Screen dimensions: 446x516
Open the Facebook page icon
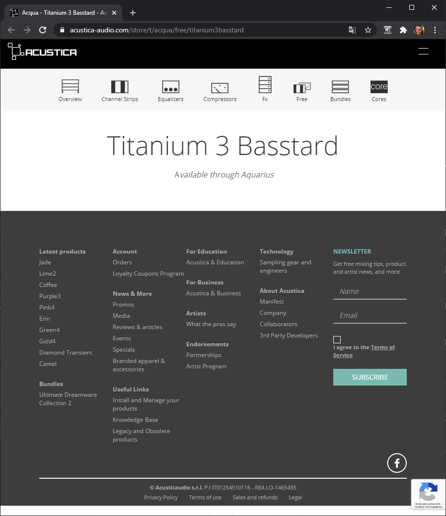pyautogui.click(x=397, y=463)
